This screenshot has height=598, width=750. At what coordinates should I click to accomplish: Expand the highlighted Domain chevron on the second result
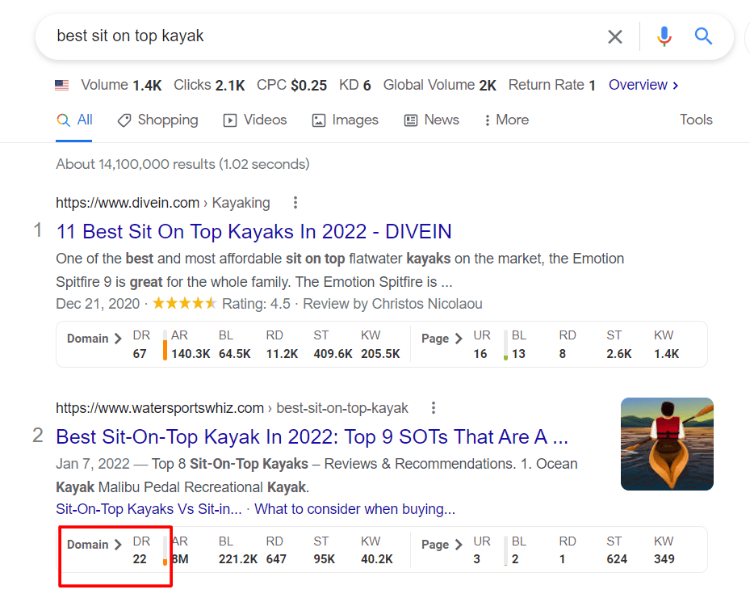(x=118, y=545)
